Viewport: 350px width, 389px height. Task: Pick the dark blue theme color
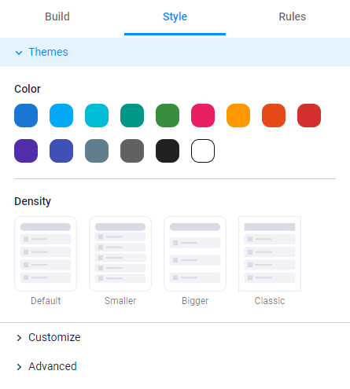(26, 116)
